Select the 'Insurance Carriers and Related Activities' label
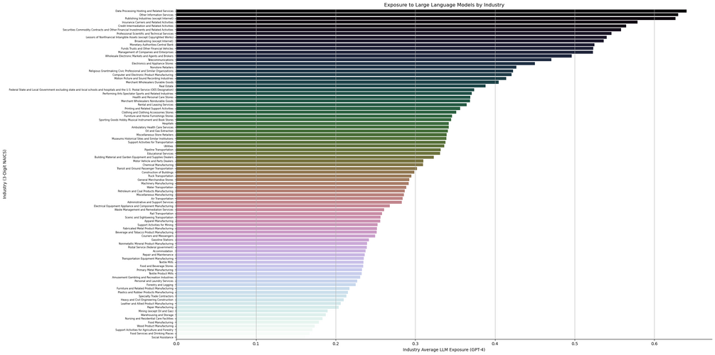This screenshot has width=715, height=355. pyautogui.click(x=148, y=22)
